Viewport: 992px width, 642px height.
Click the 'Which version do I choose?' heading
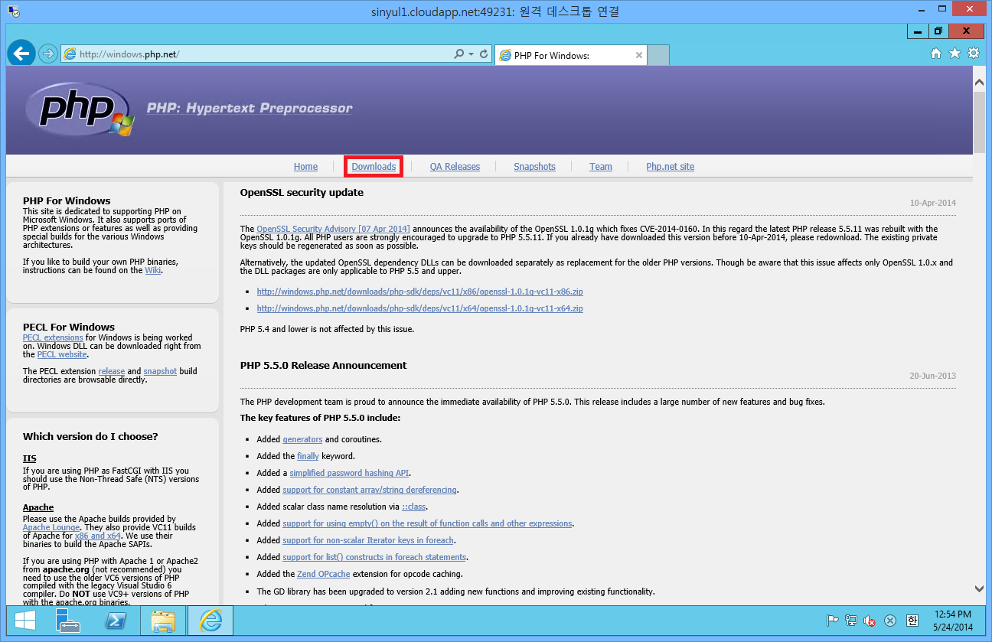(90, 436)
